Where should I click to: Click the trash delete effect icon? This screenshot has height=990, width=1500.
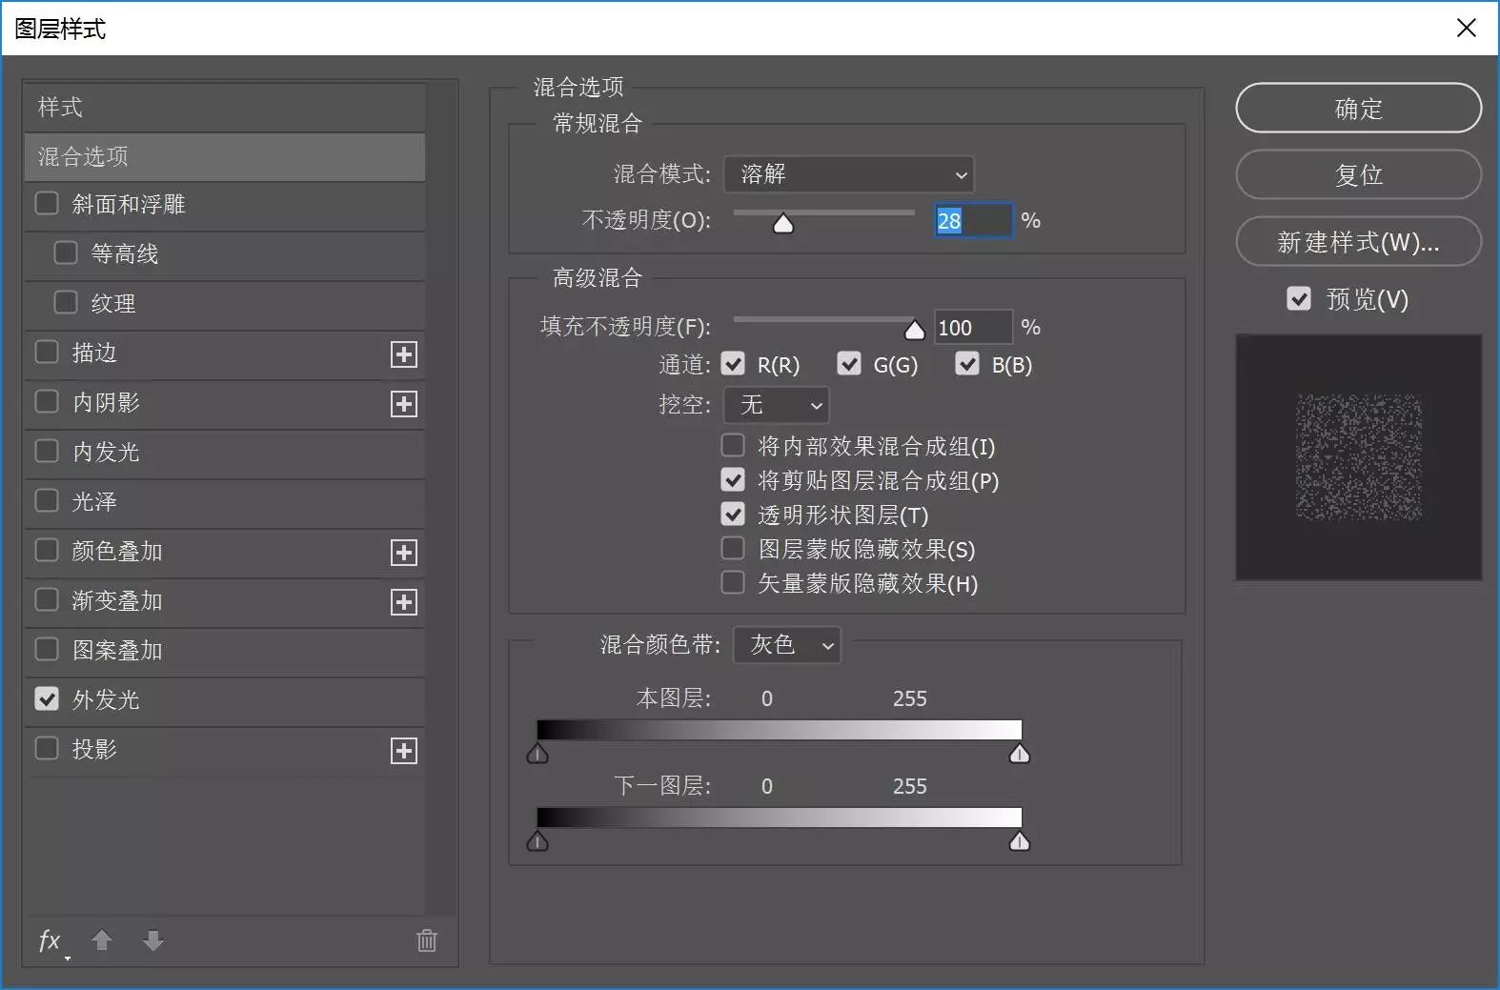(427, 940)
